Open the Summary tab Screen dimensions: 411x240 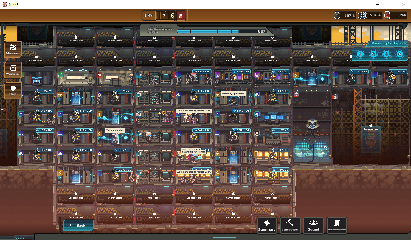pyautogui.click(x=267, y=226)
